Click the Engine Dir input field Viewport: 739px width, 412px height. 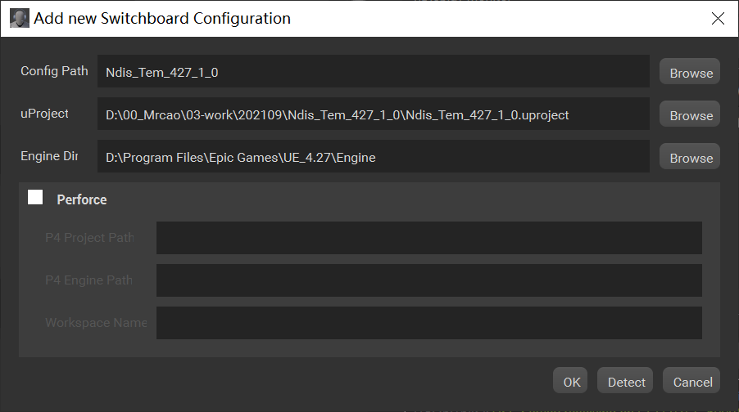(374, 156)
